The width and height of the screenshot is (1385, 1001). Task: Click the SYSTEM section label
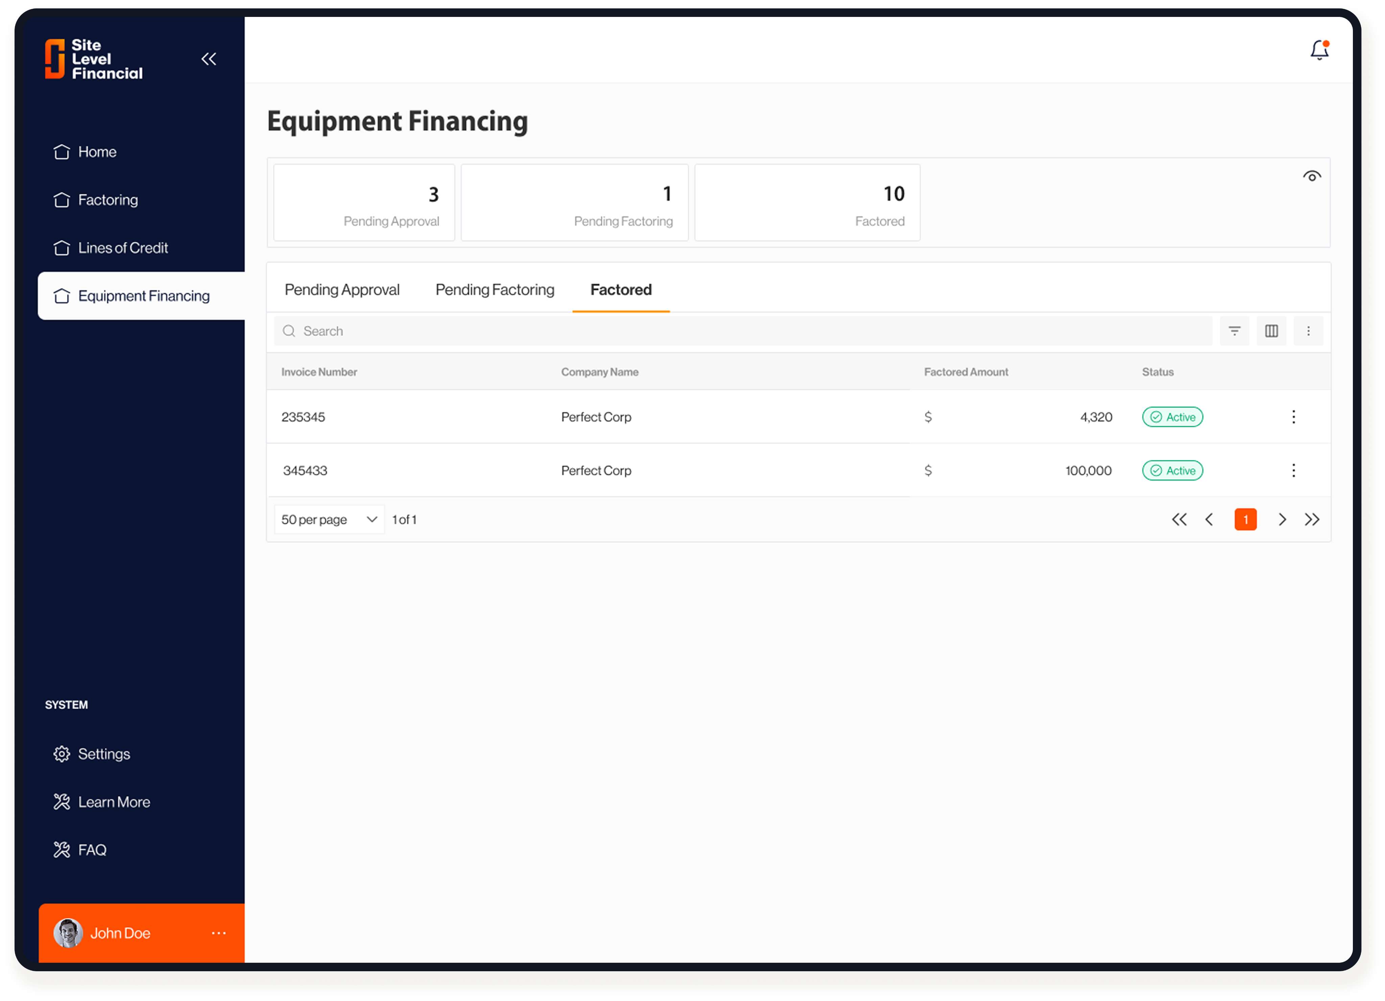tap(66, 704)
